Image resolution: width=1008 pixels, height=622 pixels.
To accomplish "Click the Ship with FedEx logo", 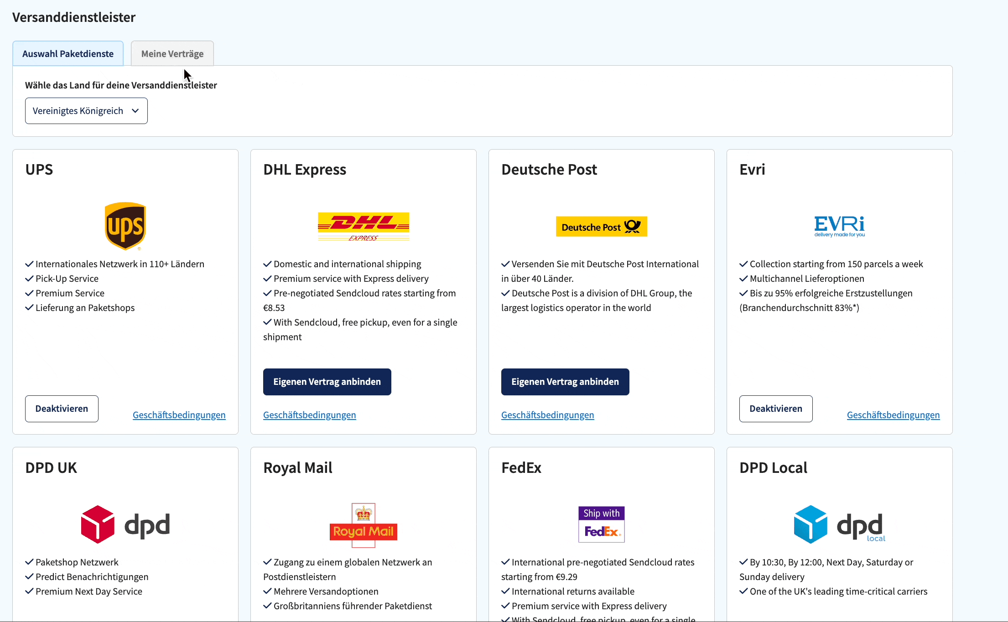I will point(602,524).
